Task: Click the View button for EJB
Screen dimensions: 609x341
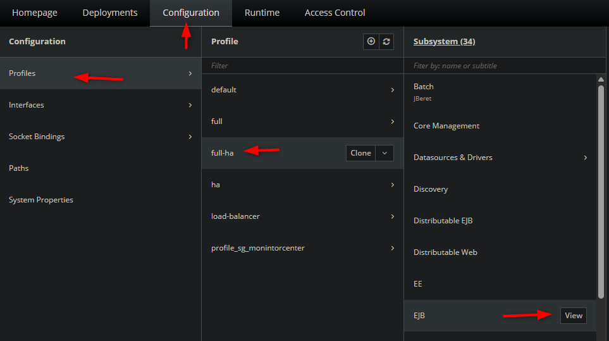Action: point(573,315)
